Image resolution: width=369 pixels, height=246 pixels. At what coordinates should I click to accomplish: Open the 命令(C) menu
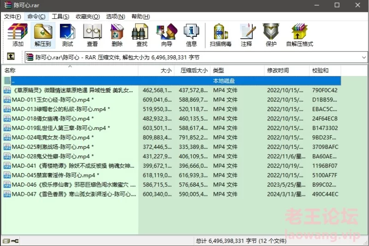[x=36, y=17]
